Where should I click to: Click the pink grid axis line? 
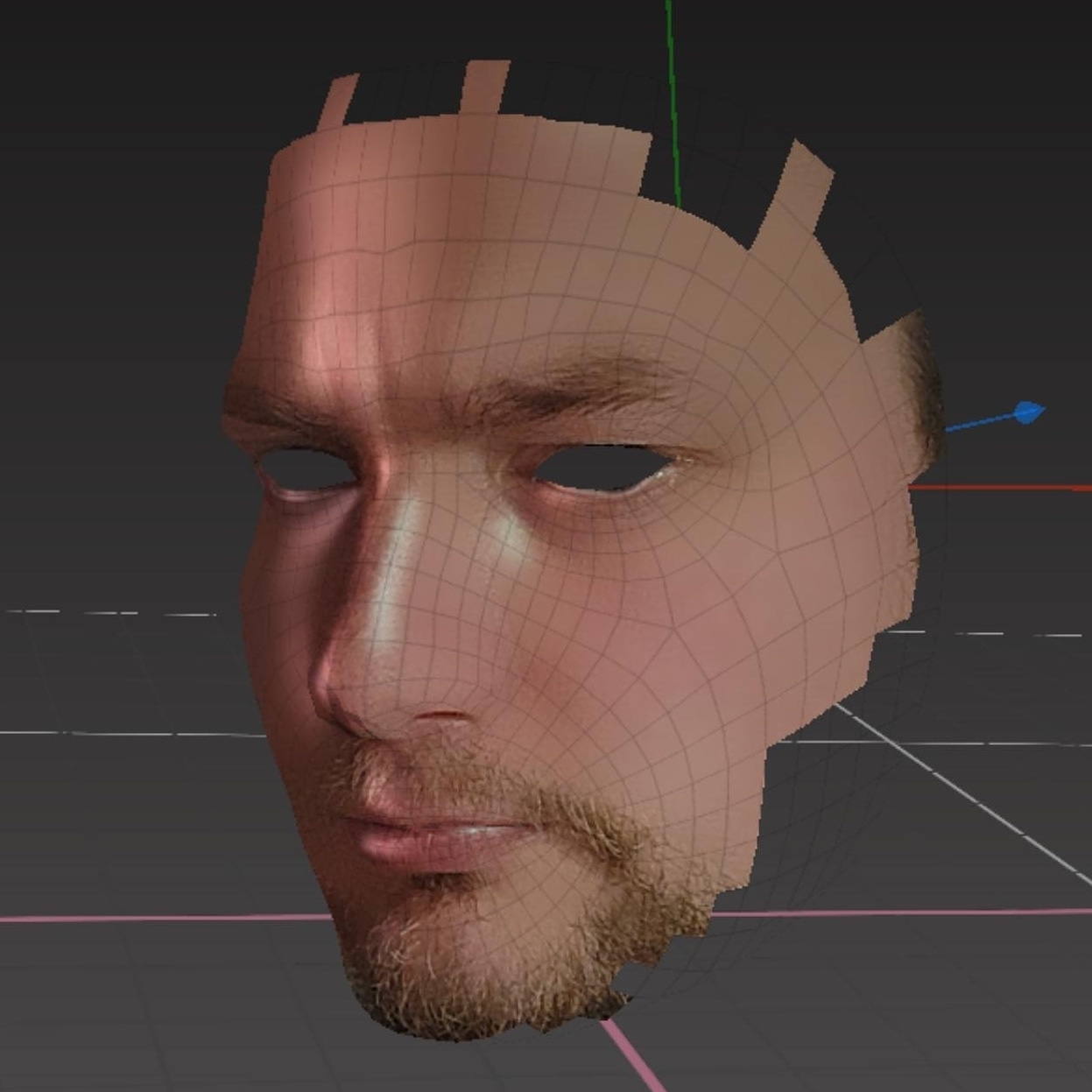click(158, 918)
